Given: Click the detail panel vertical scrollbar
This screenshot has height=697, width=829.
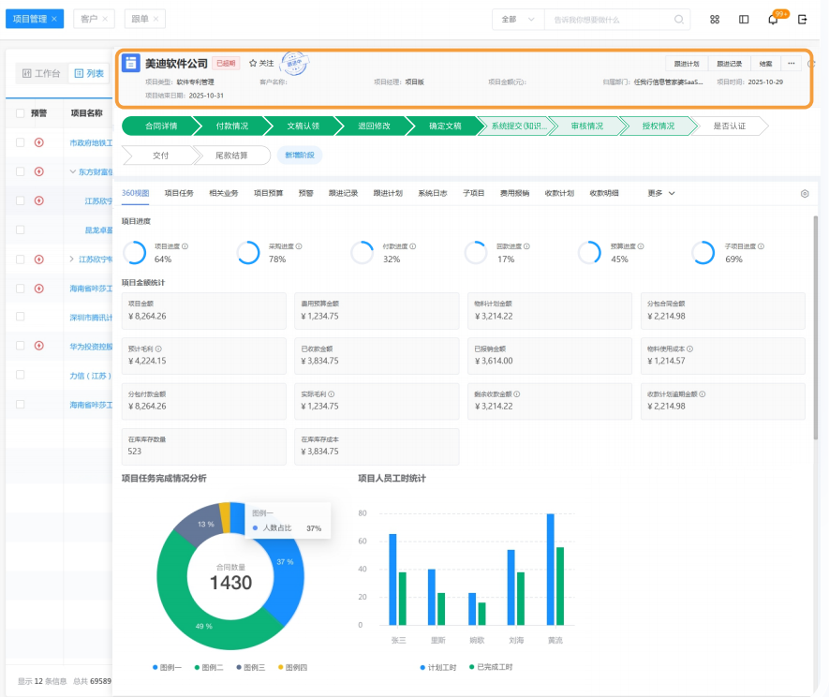Looking at the screenshot, I should (x=815, y=327).
